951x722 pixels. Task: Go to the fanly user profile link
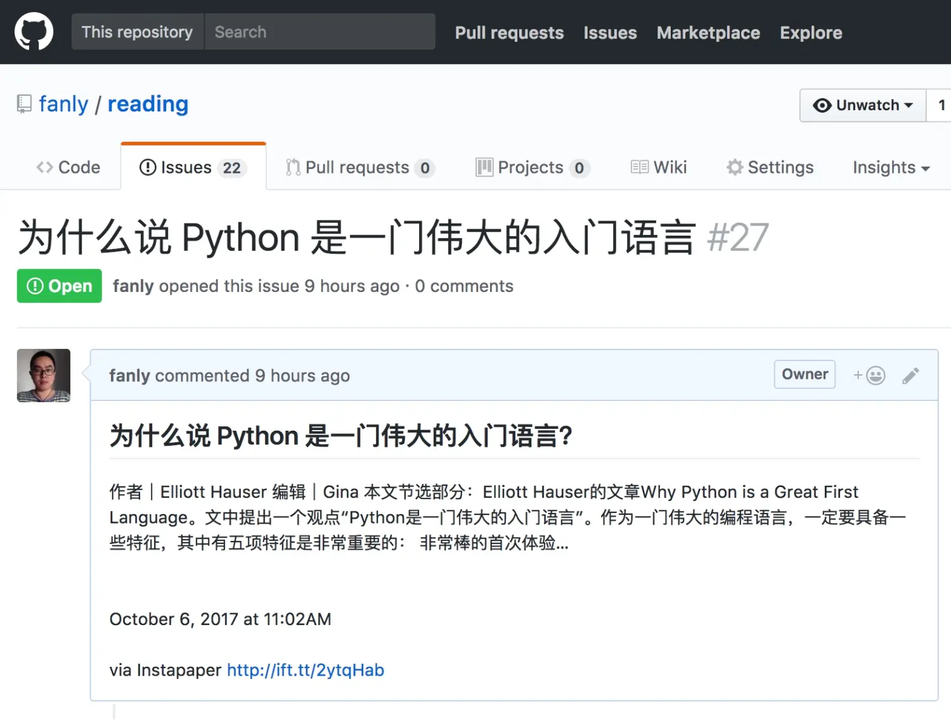63,104
